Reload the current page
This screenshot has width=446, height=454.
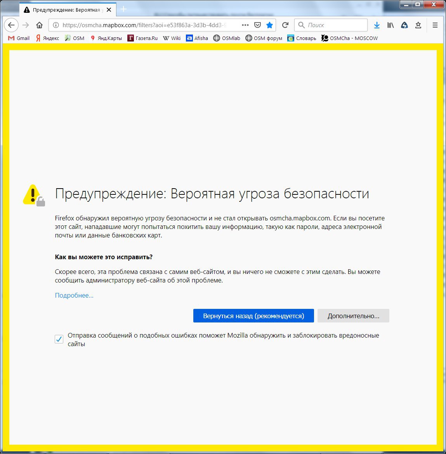[285, 25]
